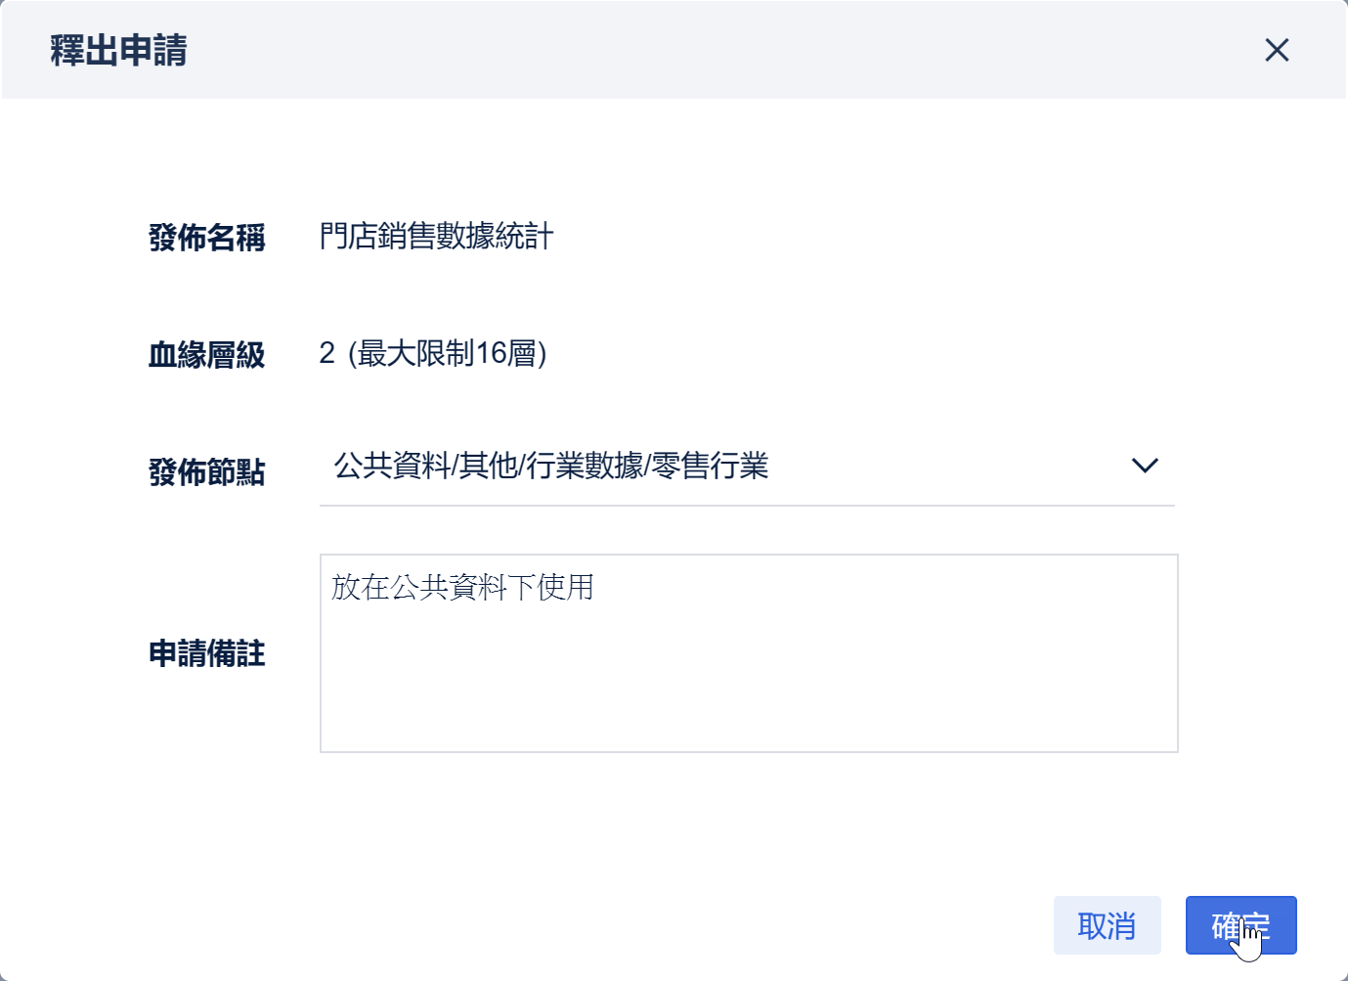Viewport: 1348px width, 981px height.
Task: Click the 公共資料 part of the node path
Action: [392, 467]
